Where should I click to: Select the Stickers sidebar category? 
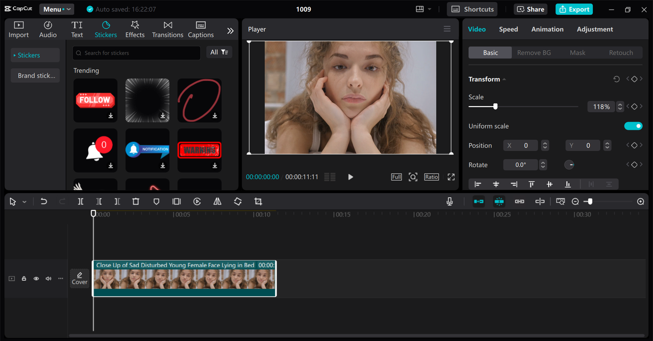click(35, 55)
